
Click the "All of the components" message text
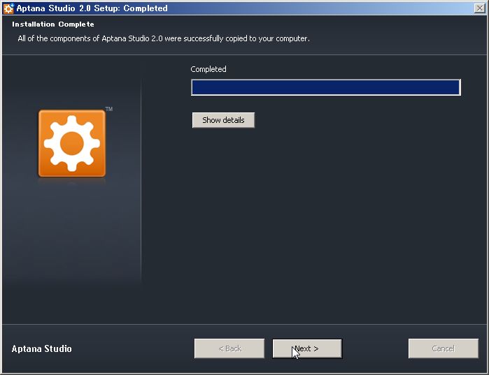[x=164, y=38]
